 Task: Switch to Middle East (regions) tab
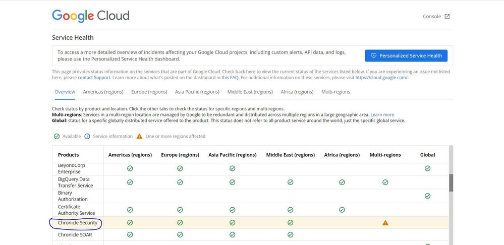click(x=250, y=92)
